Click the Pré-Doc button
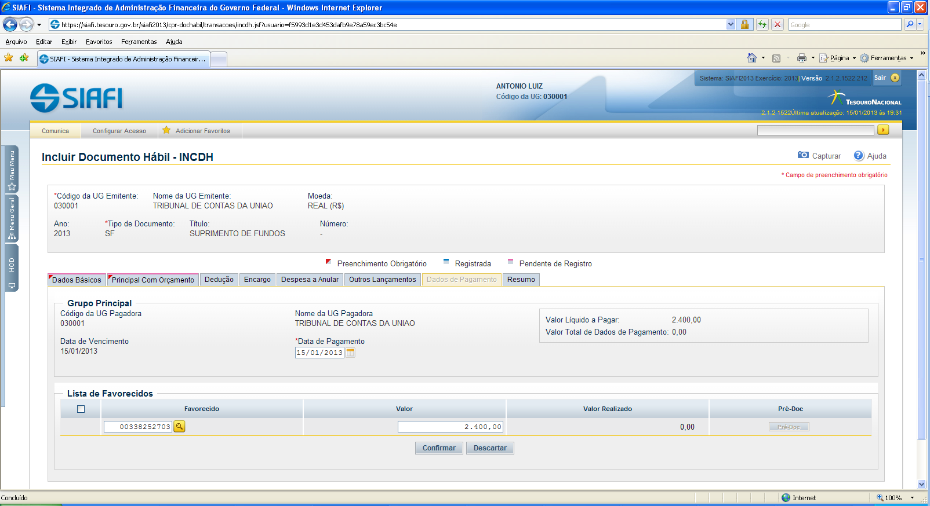Image resolution: width=930 pixels, height=506 pixels. coord(789,427)
